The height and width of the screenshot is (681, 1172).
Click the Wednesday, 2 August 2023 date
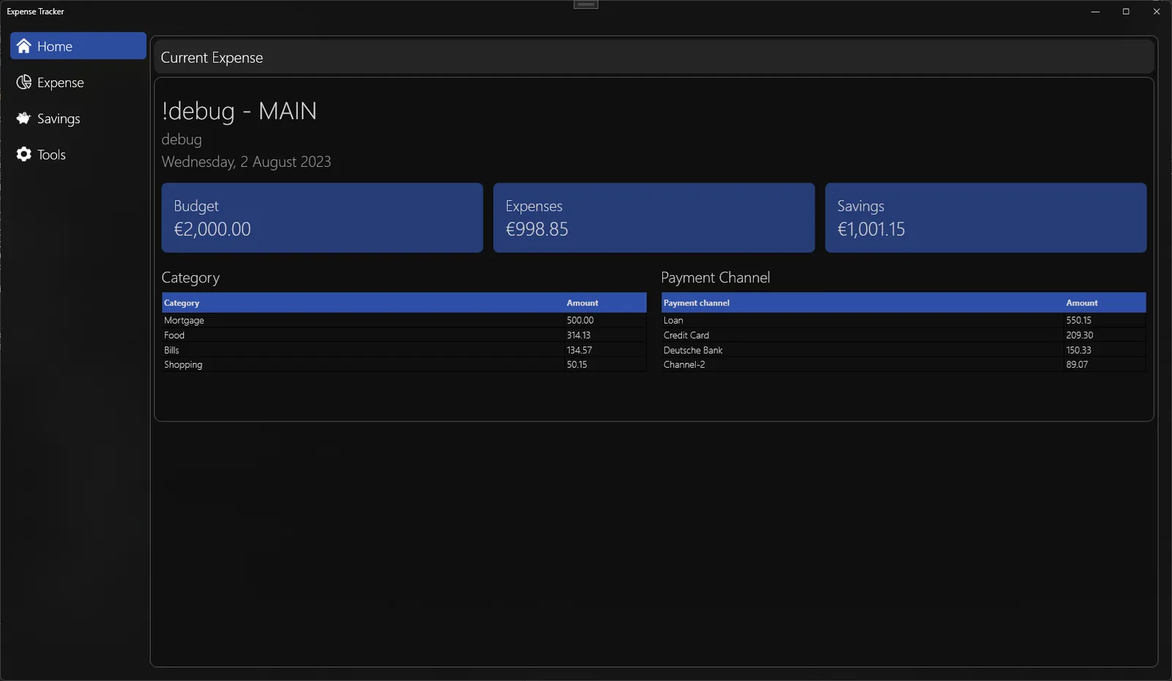[246, 162]
